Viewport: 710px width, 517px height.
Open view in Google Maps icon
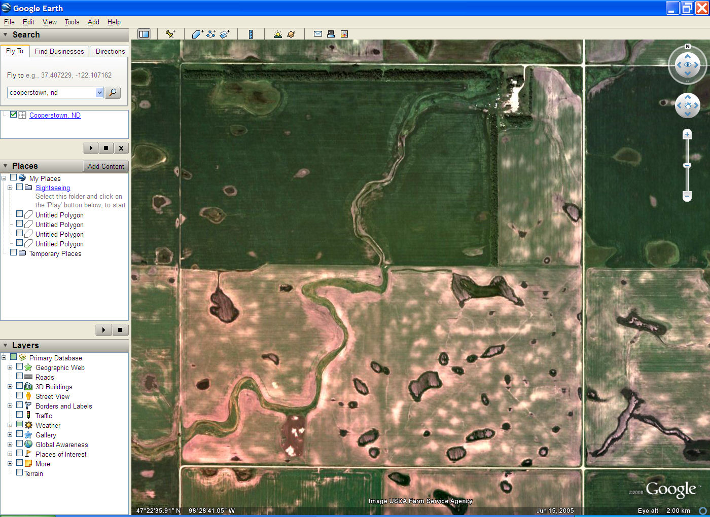[344, 34]
